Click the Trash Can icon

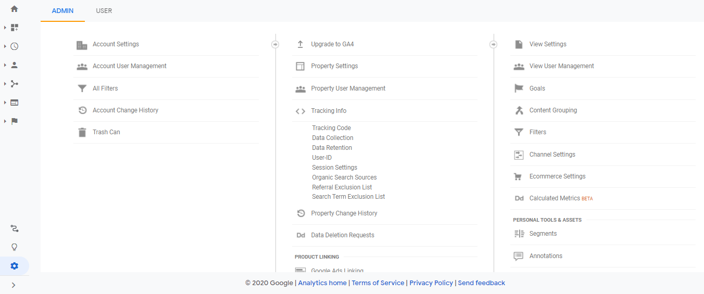pos(82,132)
